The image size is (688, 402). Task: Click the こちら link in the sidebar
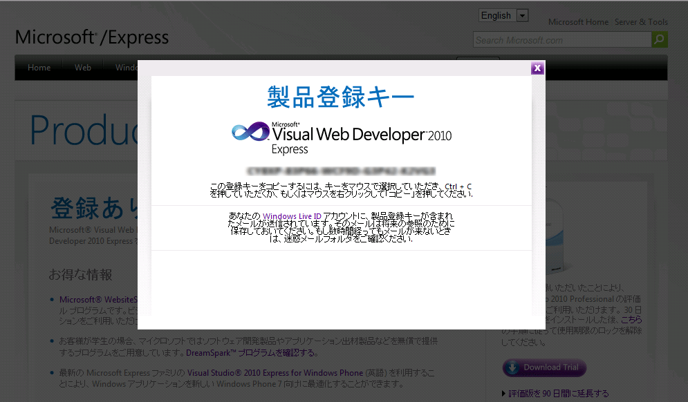tap(631, 320)
